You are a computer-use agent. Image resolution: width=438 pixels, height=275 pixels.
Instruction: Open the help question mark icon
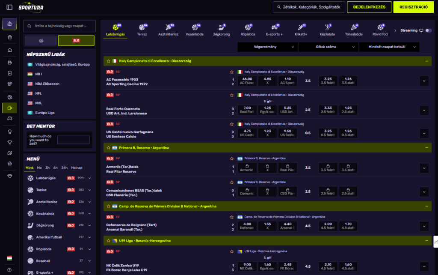(9, 270)
